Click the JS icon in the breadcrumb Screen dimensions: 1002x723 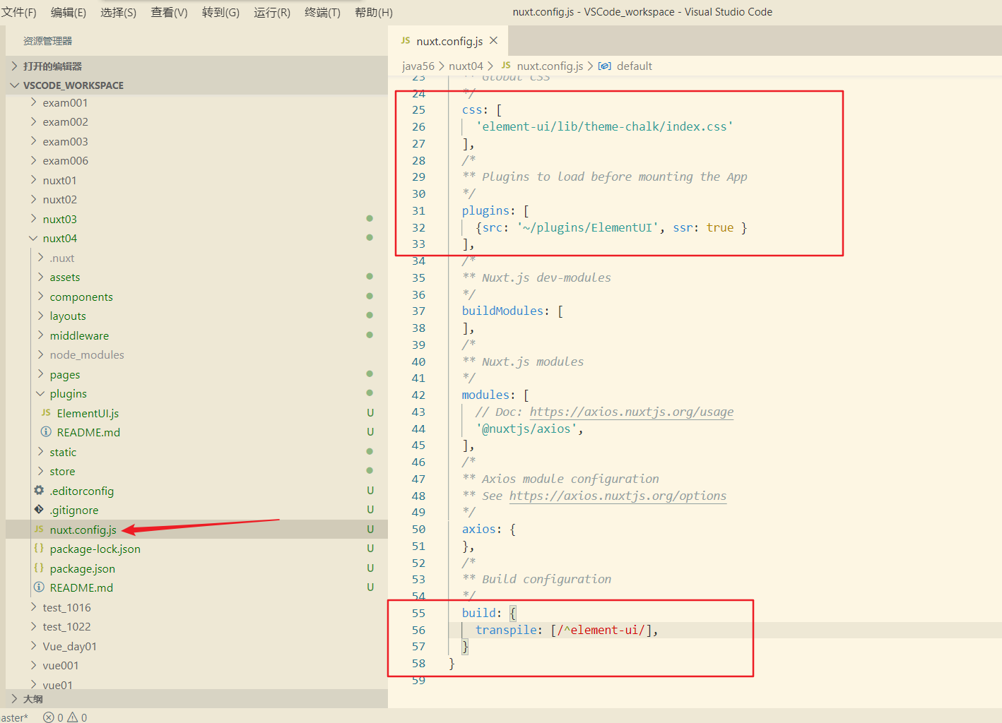[x=506, y=65]
